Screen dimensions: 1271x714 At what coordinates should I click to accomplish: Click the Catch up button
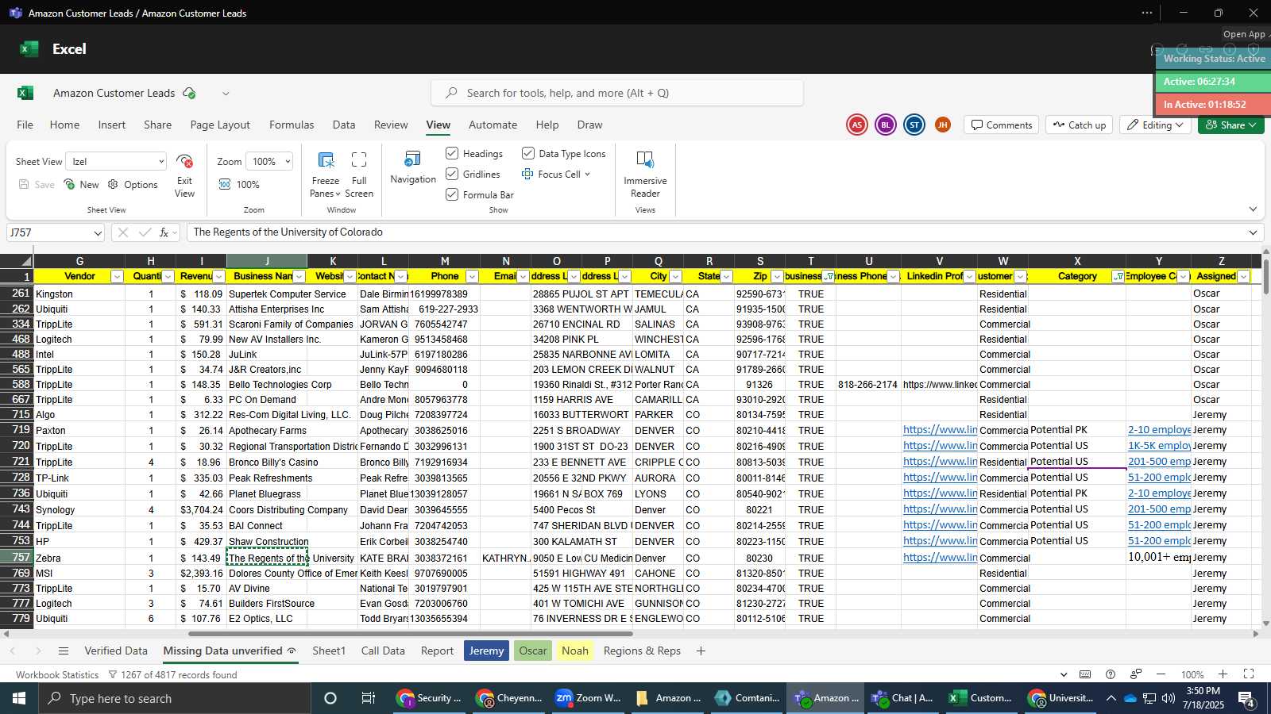click(x=1080, y=125)
